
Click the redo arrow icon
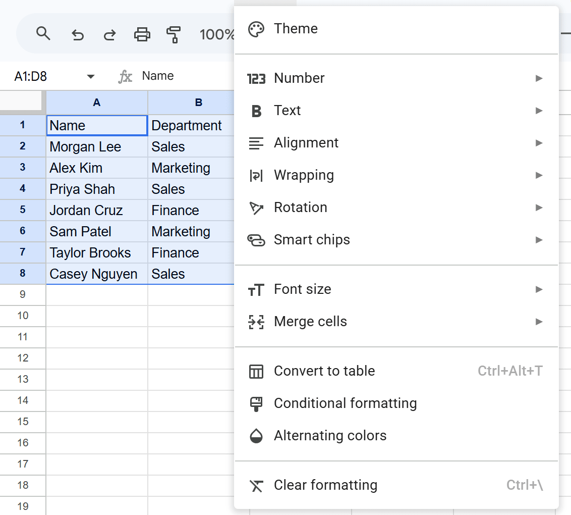point(109,35)
